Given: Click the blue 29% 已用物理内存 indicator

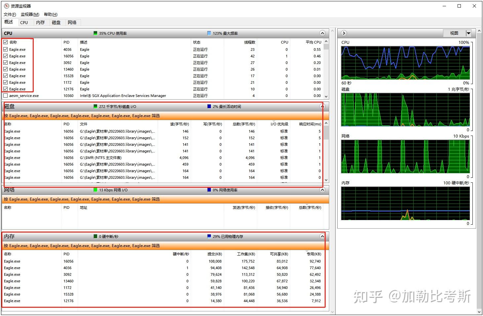Looking at the screenshot, I should [209, 237].
